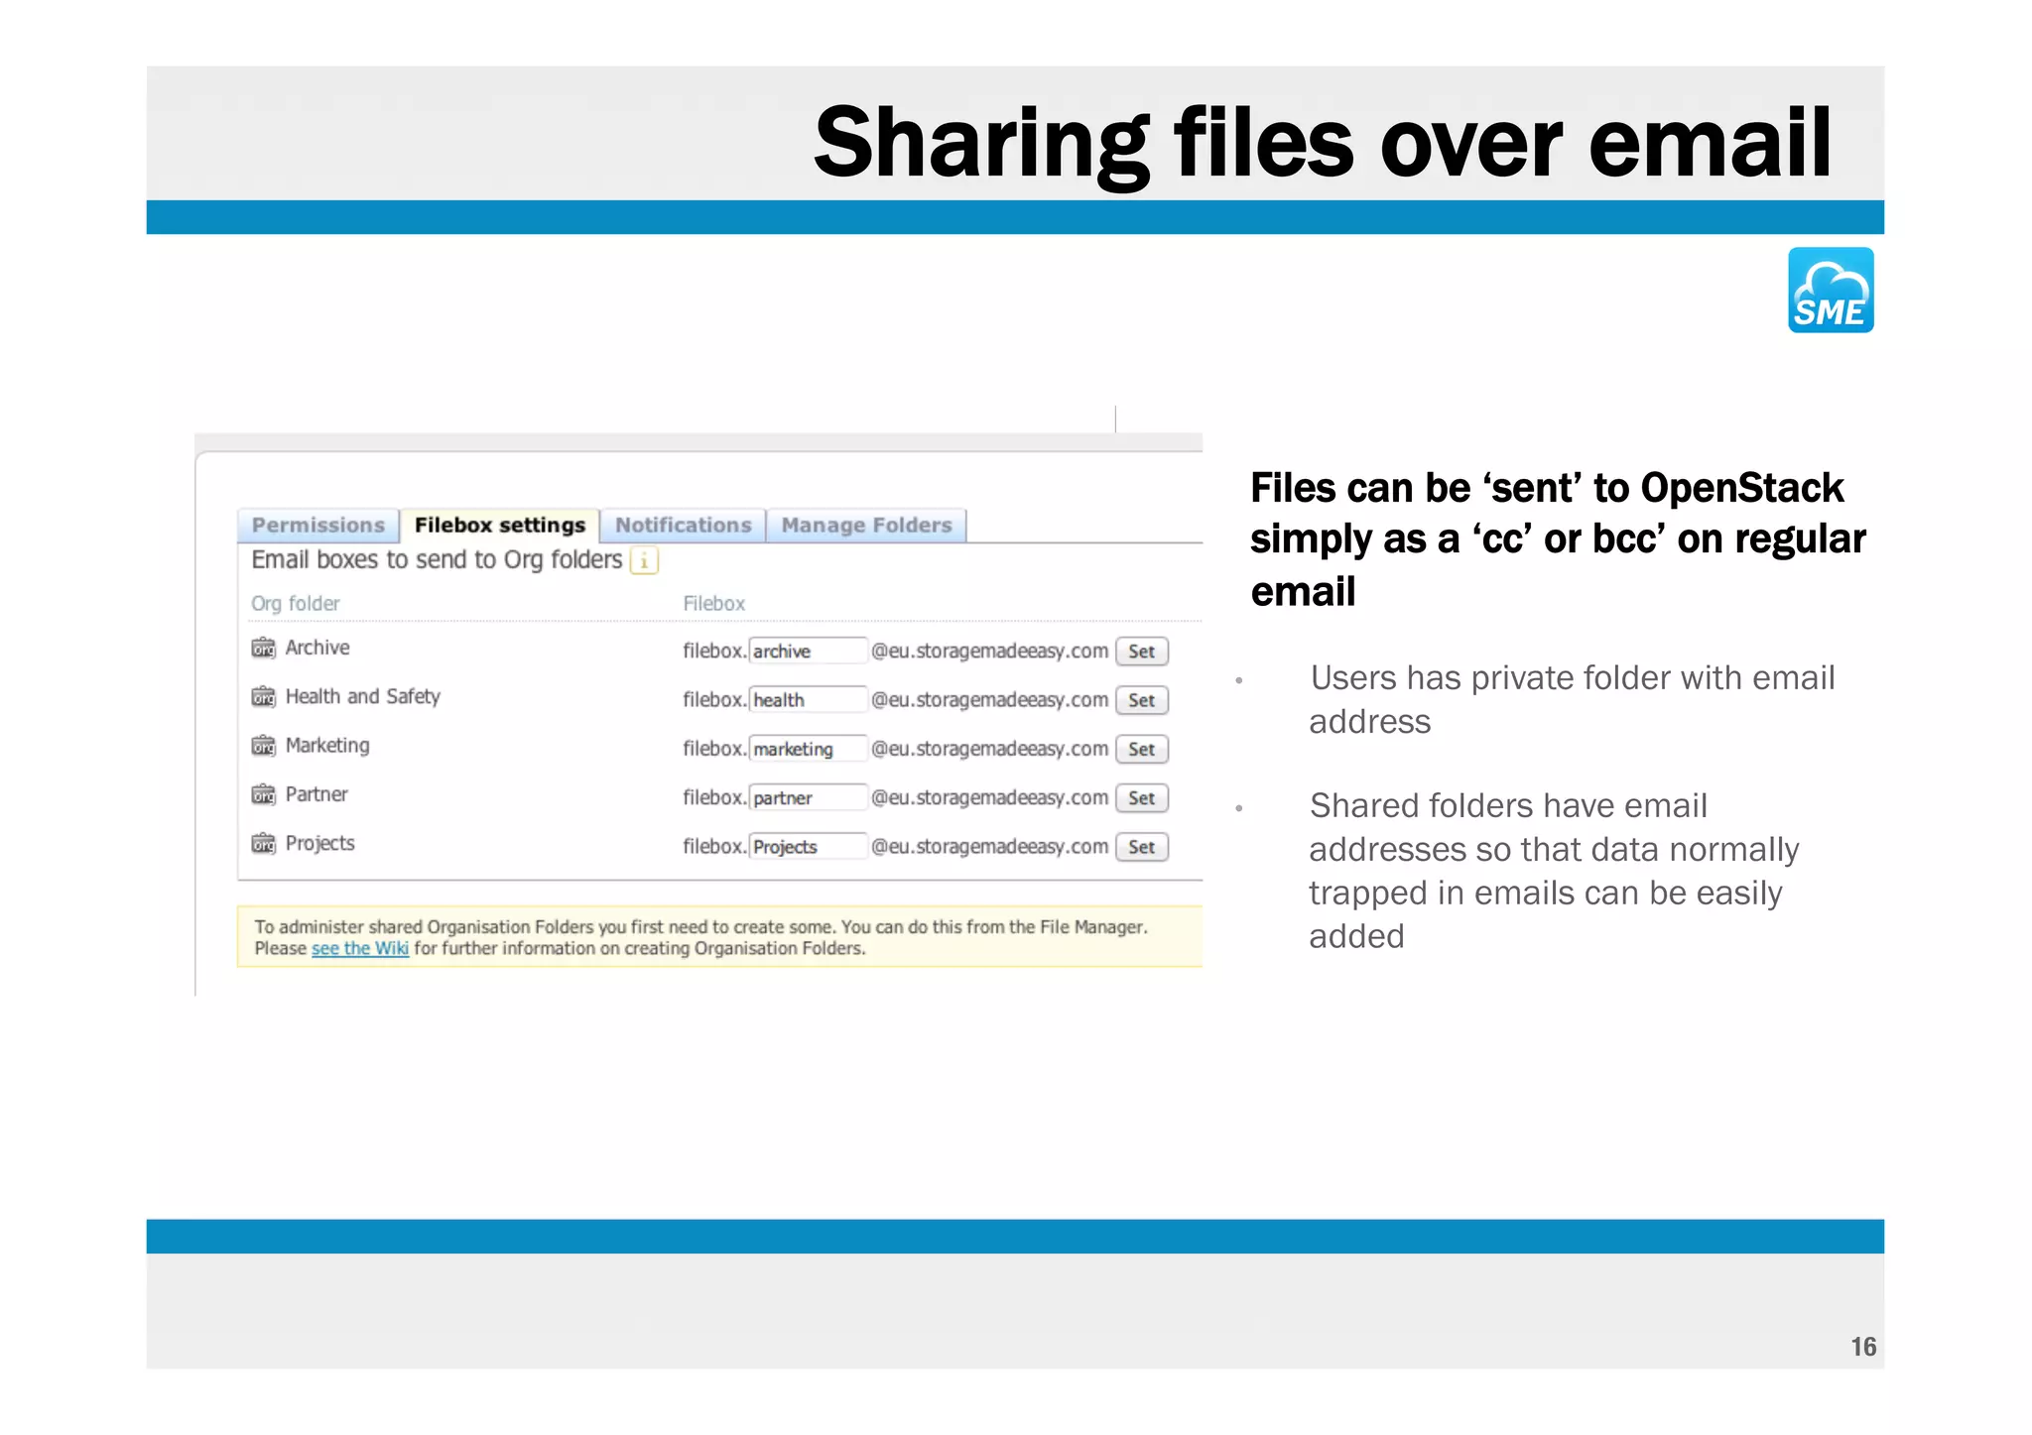Follow the 'see the Wiki' link
Viewport: 2032px width, 1435px height.
[360, 949]
